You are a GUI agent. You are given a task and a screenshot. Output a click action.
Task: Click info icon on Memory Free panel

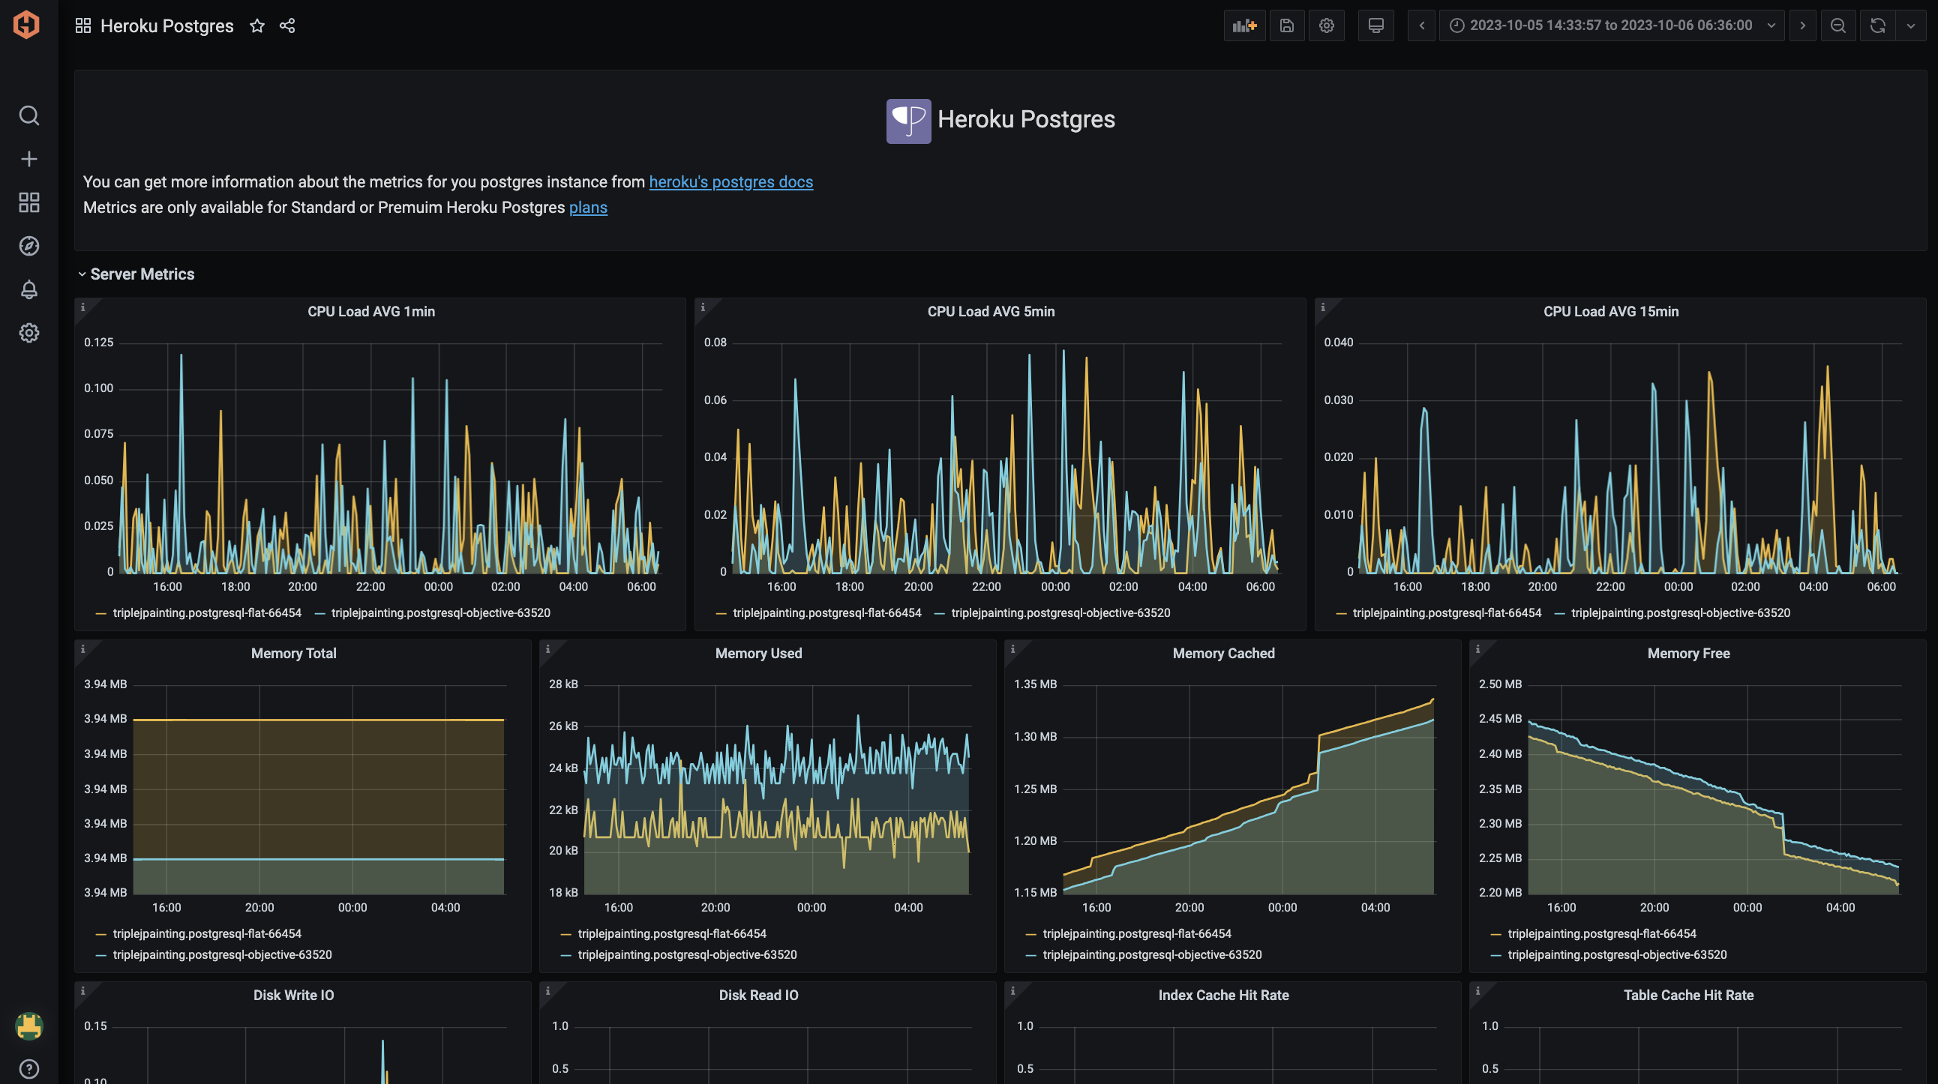coord(1477,648)
